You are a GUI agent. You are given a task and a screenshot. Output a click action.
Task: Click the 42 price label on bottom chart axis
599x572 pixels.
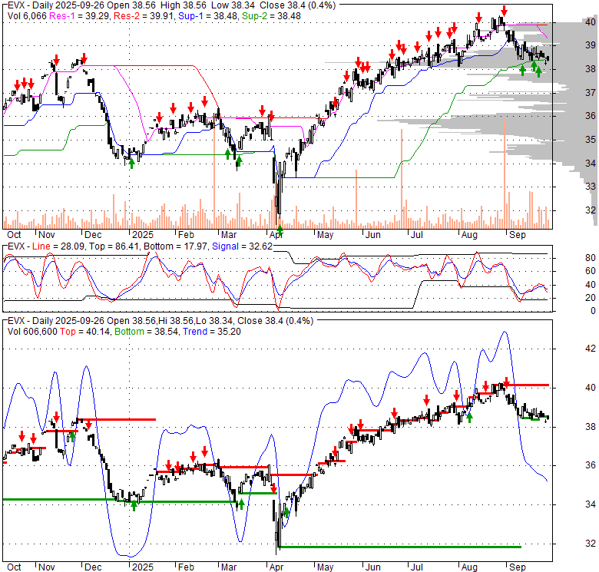[x=591, y=349]
